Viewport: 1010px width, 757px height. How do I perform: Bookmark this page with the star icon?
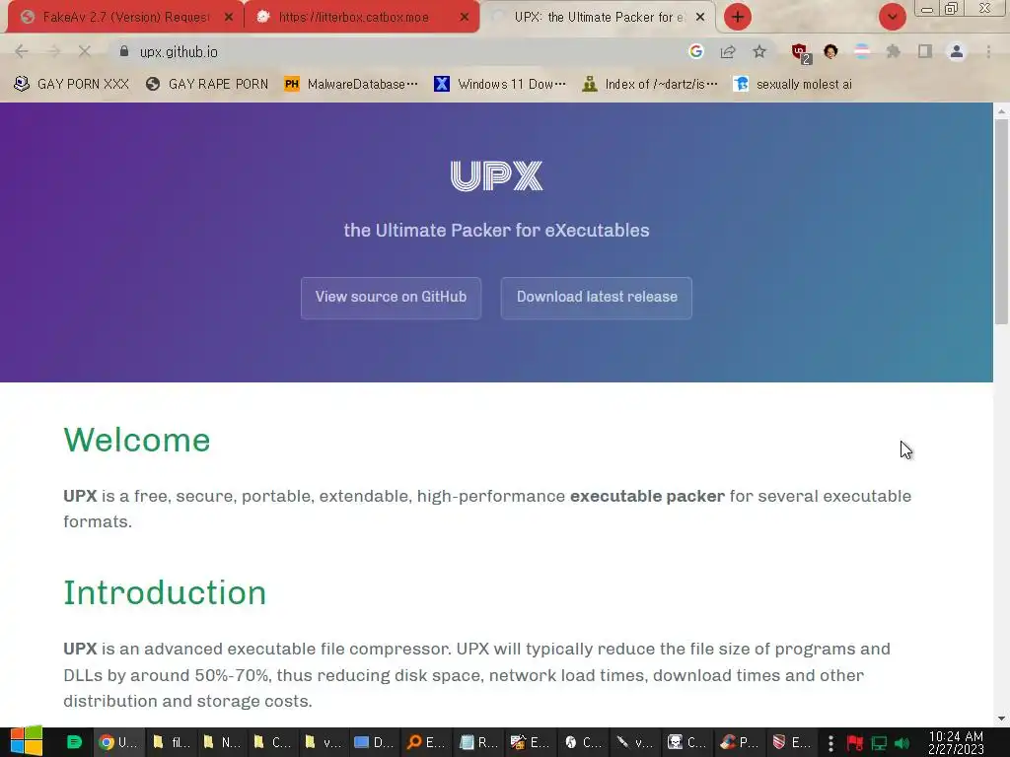tap(759, 51)
